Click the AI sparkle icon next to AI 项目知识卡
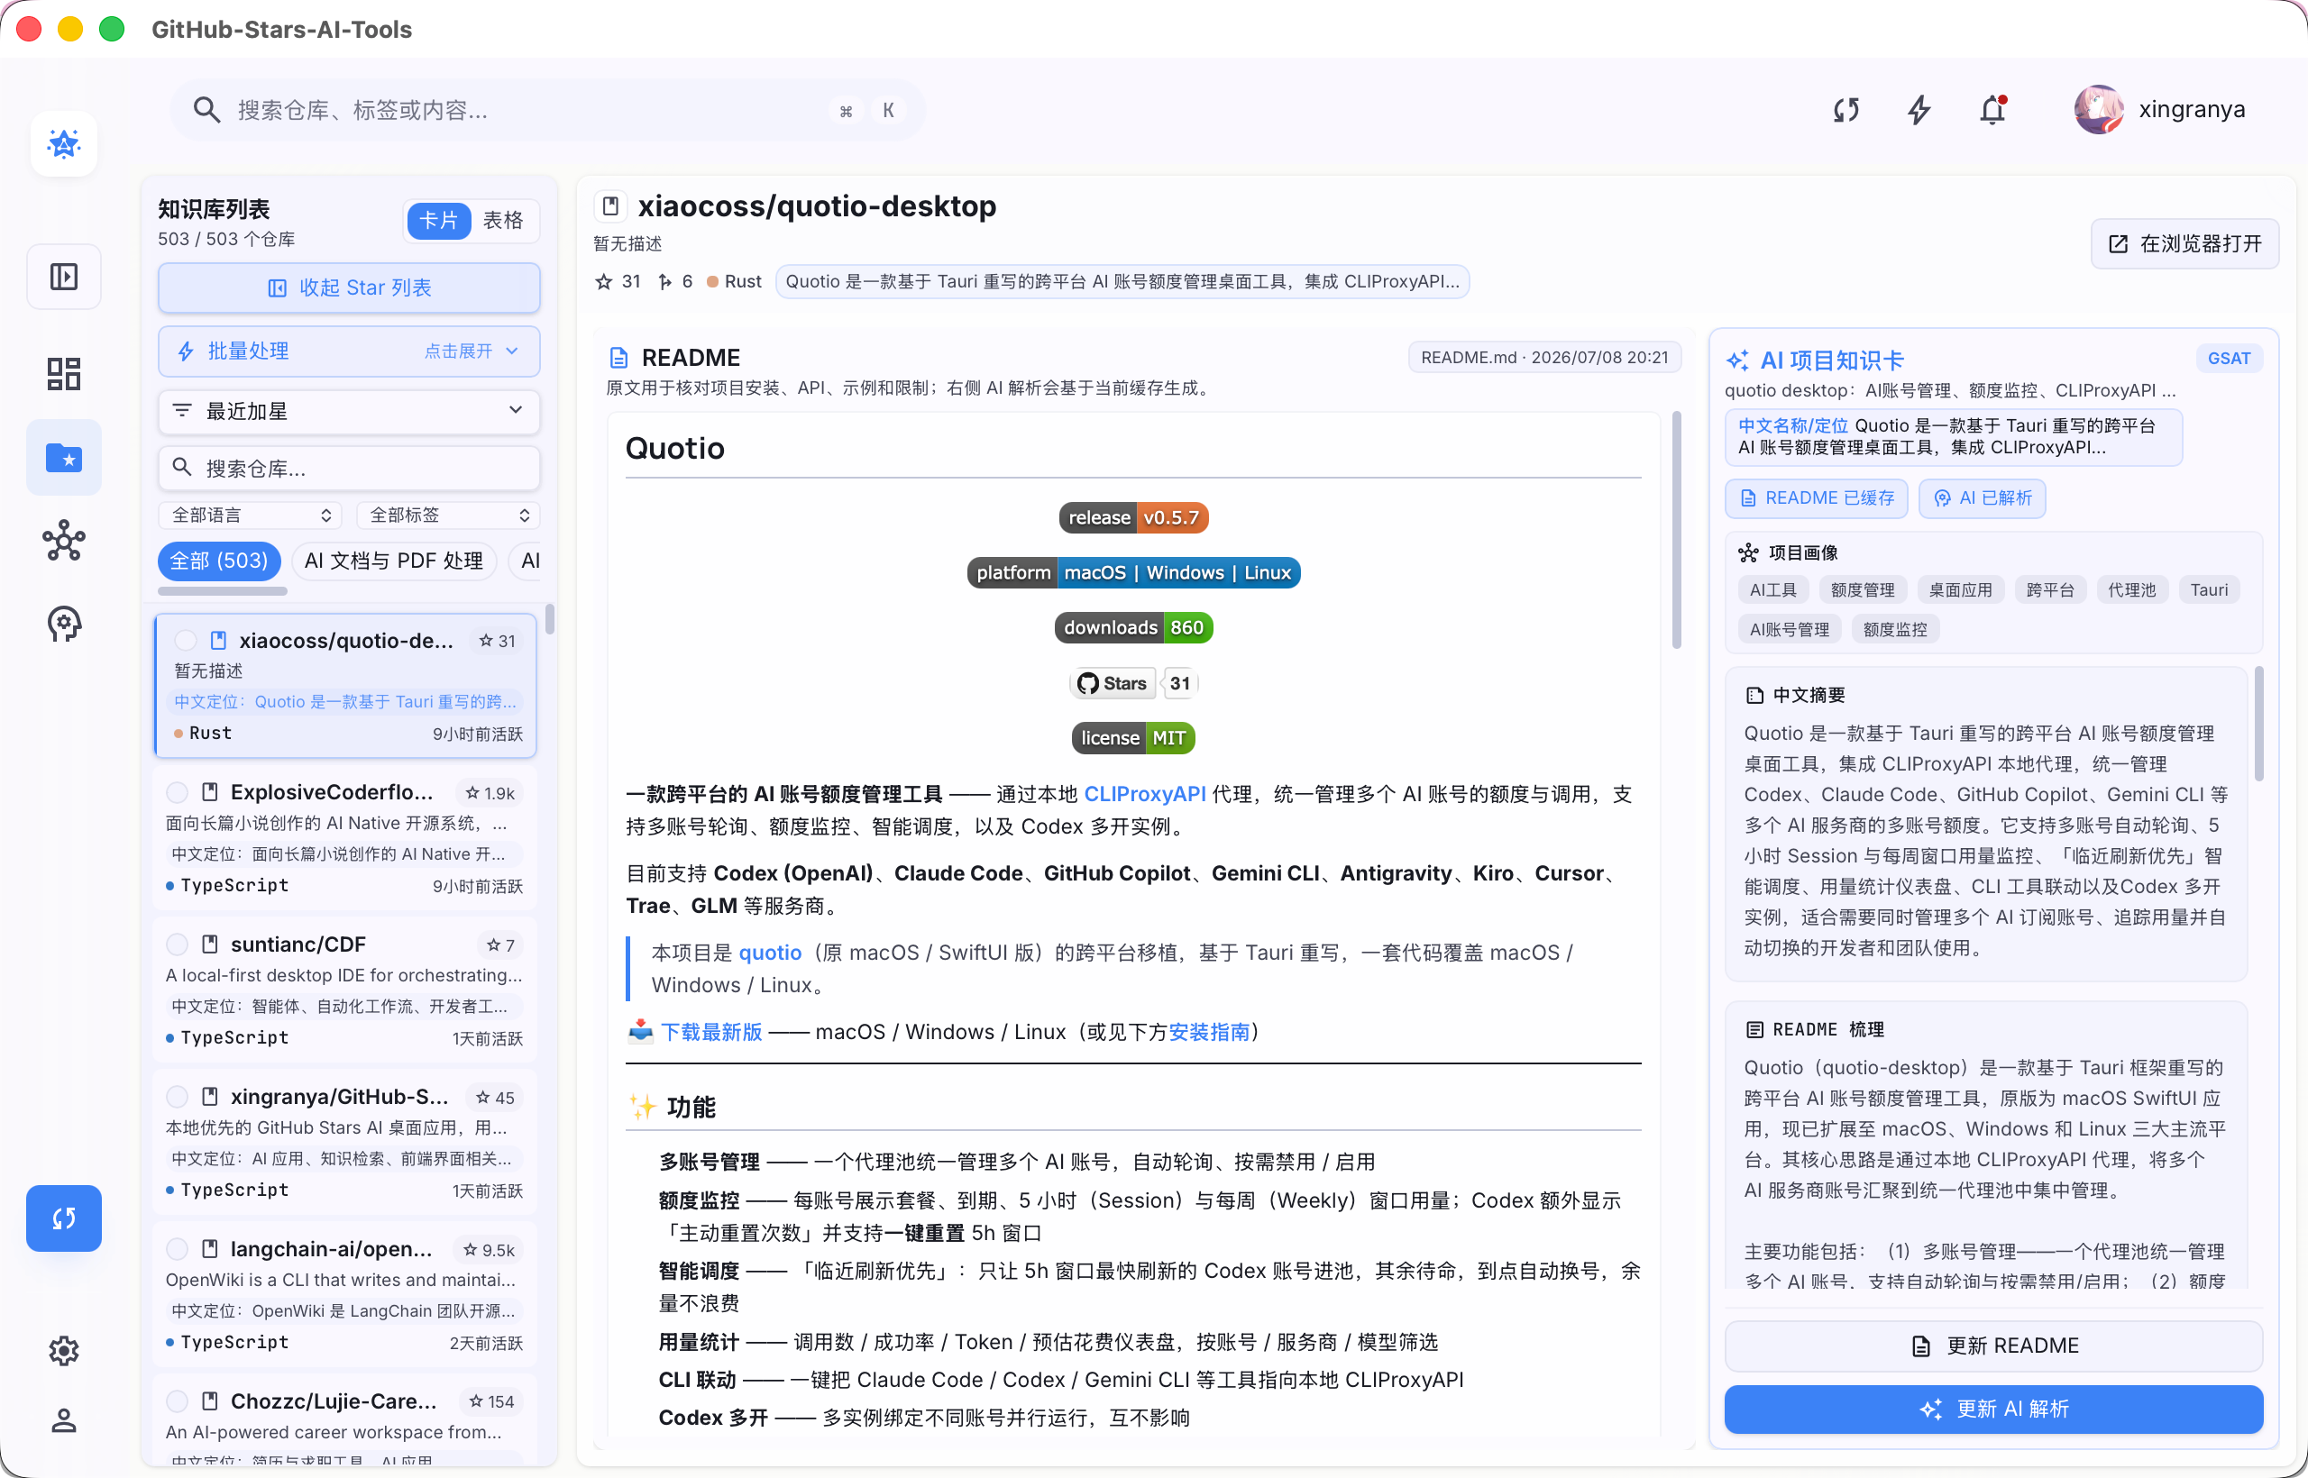This screenshot has height=1478, width=2308. (x=1737, y=360)
